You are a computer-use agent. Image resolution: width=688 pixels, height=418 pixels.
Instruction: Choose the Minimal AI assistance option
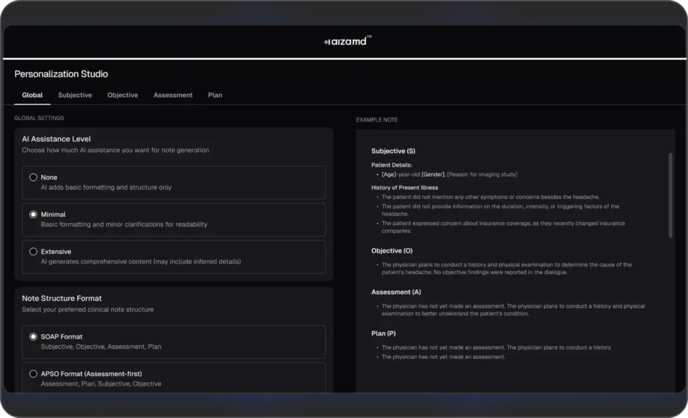click(x=34, y=214)
